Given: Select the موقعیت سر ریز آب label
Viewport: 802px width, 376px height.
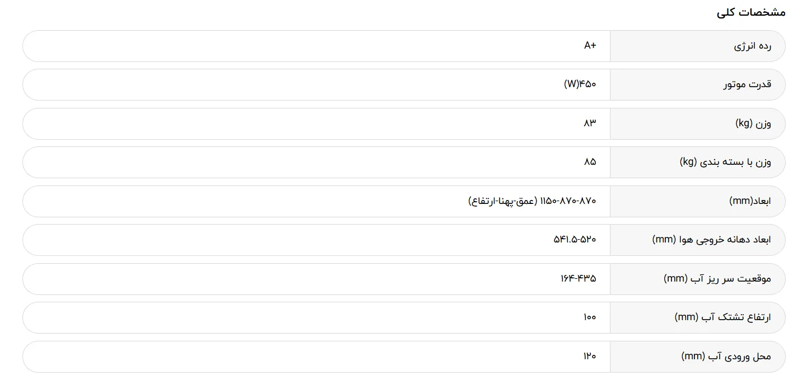Looking at the screenshot, I should coord(717,278).
